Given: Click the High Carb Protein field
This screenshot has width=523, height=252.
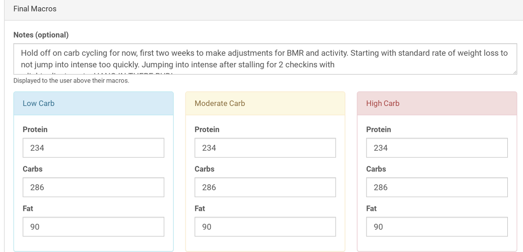Looking at the screenshot, I should coord(437,148).
